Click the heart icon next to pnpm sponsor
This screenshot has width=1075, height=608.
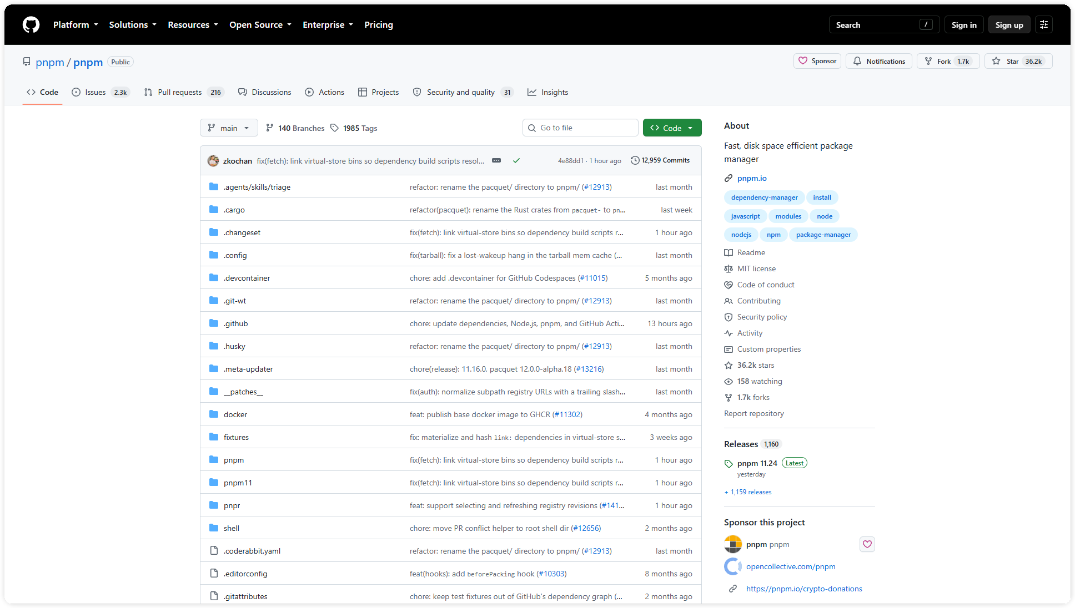tap(867, 544)
